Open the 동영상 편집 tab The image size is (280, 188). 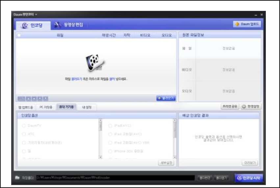click(69, 25)
